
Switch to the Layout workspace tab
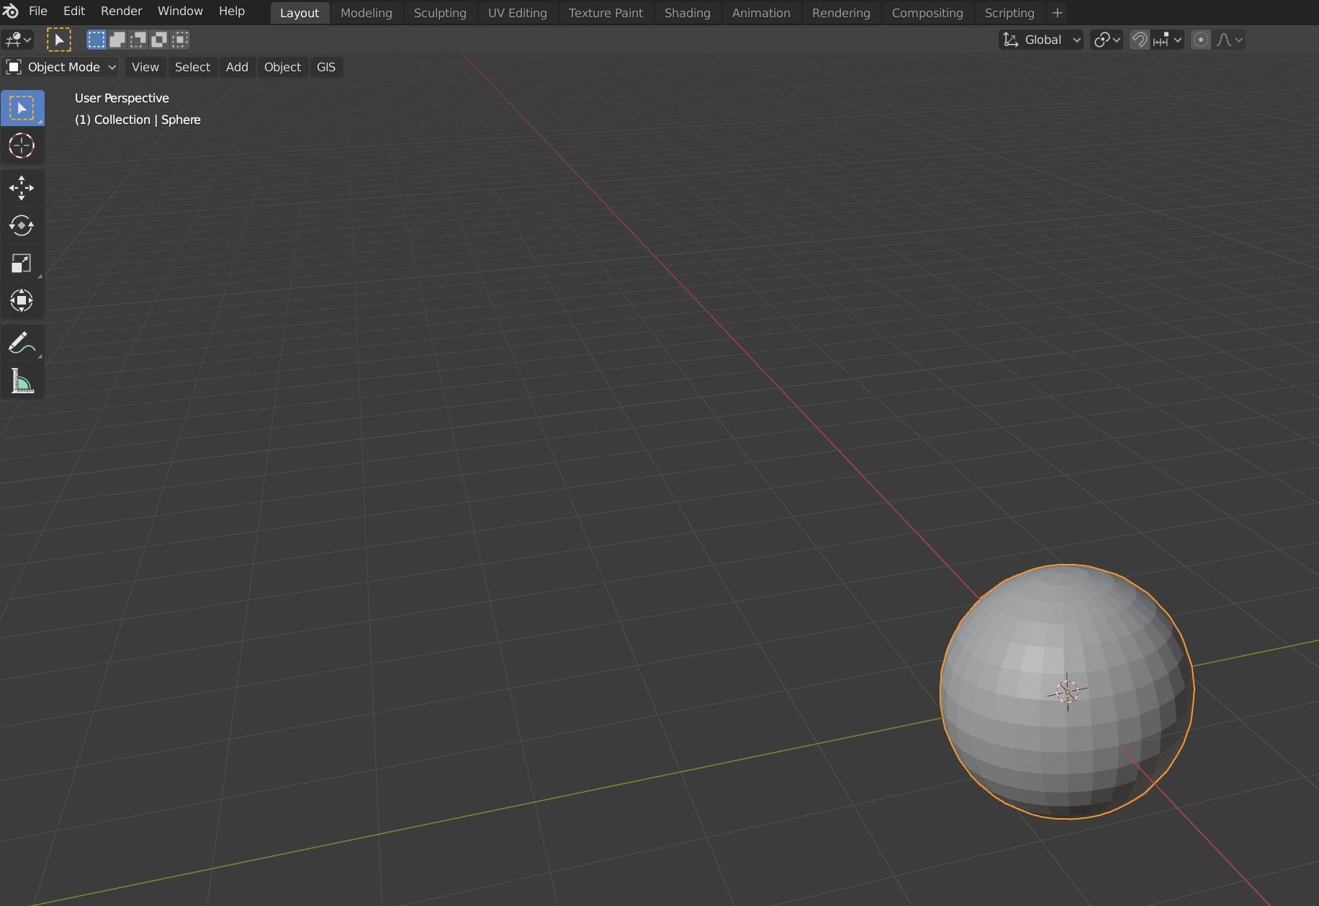300,13
